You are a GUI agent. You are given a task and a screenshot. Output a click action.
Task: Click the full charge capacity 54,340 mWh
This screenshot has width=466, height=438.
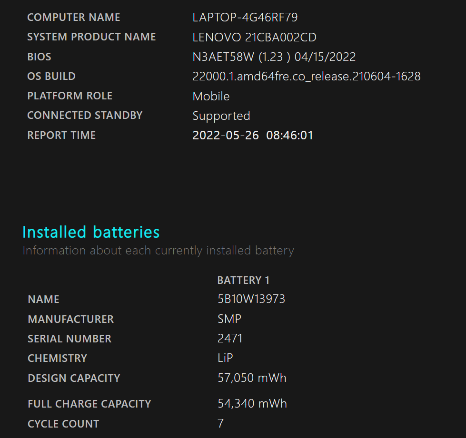coord(252,404)
